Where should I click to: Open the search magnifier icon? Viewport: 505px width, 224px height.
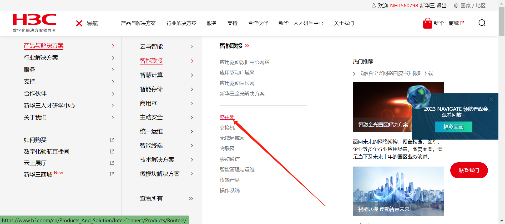pos(482,23)
